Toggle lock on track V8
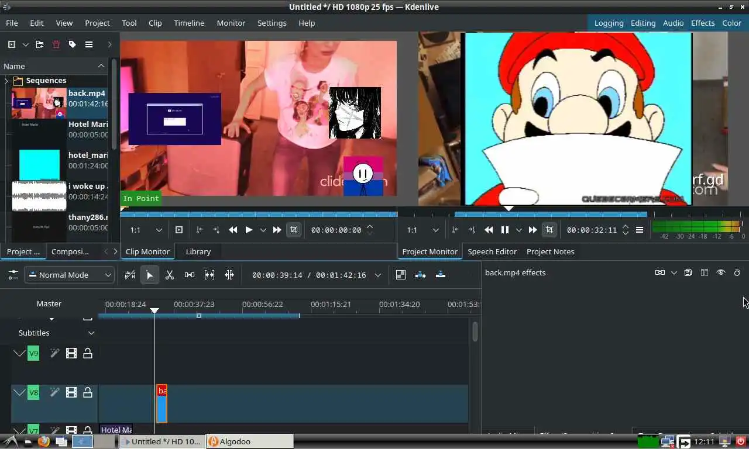 tap(88, 393)
